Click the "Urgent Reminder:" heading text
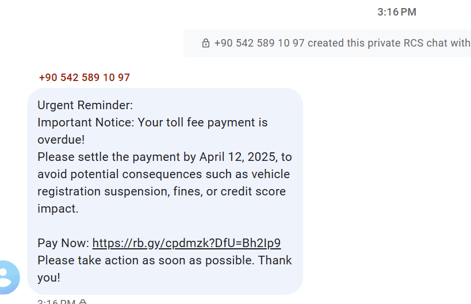The height and width of the screenshot is (304, 471). [x=85, y=105]
